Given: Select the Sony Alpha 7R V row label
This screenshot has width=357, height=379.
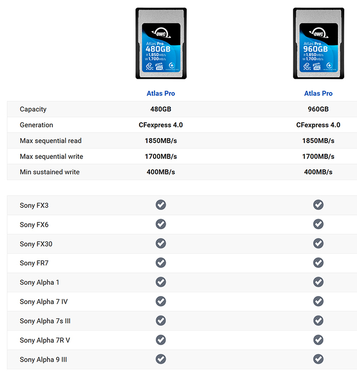Looking at the screenshot, I should [45, 340].
